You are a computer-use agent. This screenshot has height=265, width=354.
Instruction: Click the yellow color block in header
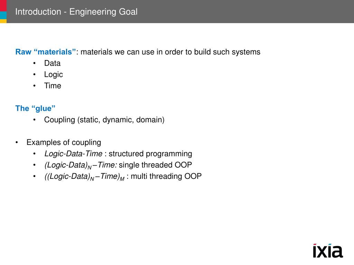(3, 21)
